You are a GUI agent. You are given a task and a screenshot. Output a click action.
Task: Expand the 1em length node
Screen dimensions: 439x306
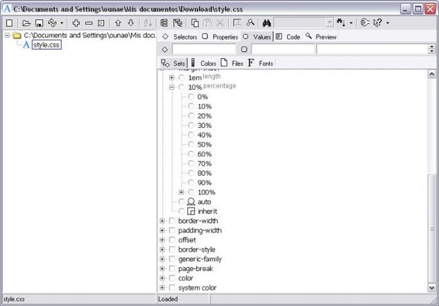172,77
